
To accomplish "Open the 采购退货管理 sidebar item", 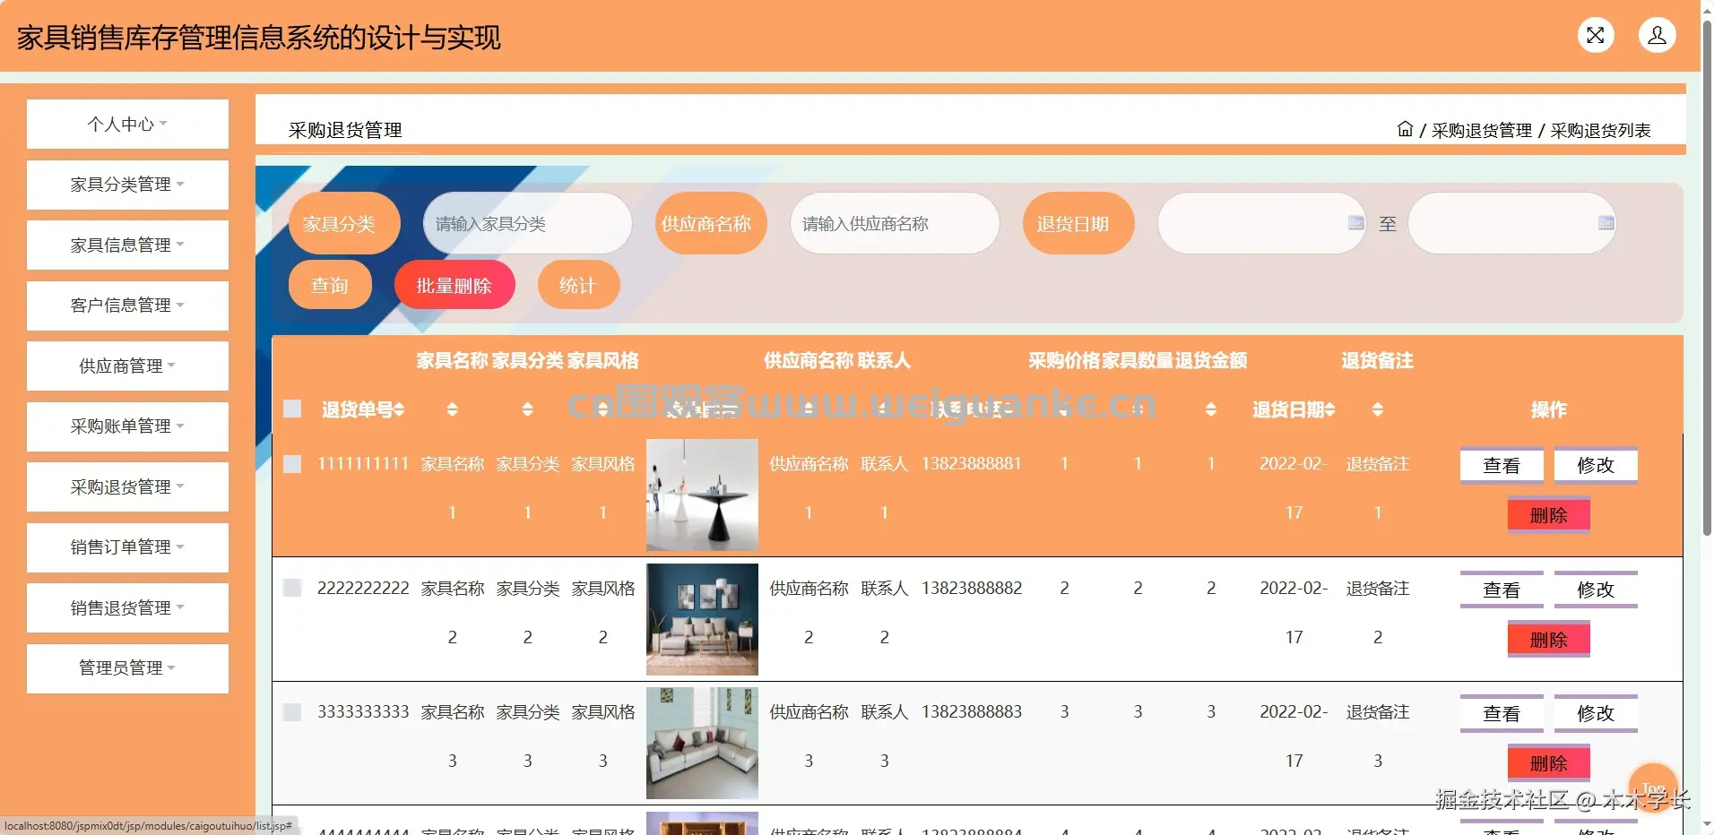I will click(x=127, y=486).
